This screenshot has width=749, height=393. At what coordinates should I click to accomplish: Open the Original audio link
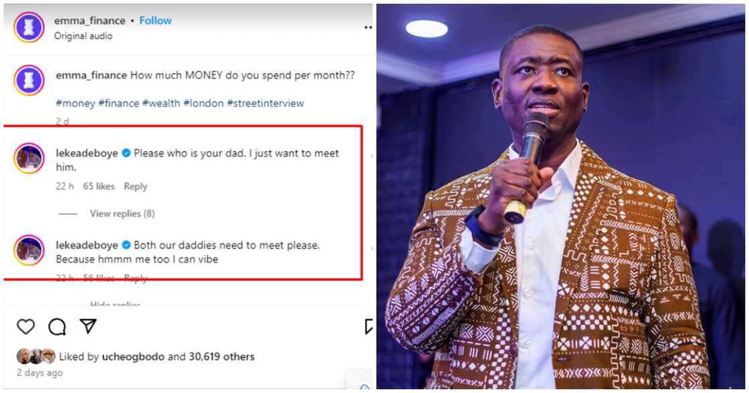tap(83, 36)
